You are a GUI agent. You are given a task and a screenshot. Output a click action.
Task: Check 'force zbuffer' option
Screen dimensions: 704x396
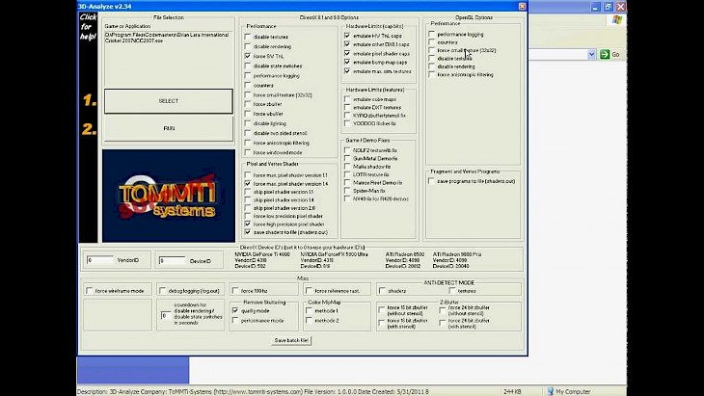(248, 104)
